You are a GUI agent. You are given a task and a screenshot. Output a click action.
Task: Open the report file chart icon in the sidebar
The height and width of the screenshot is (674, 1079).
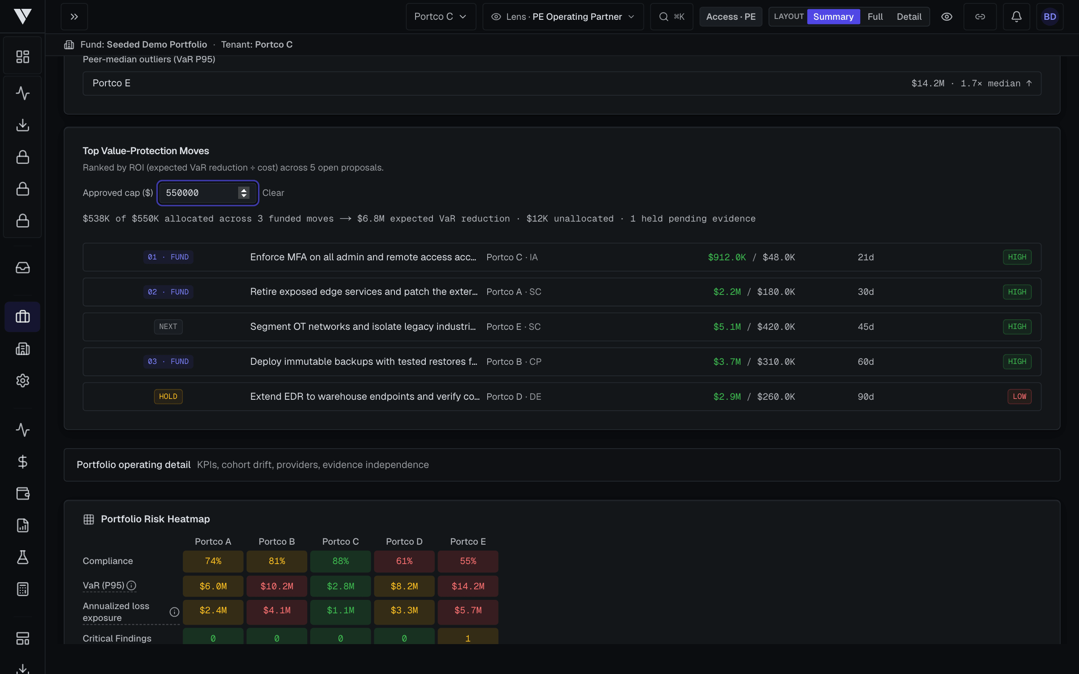coord(22,526)
